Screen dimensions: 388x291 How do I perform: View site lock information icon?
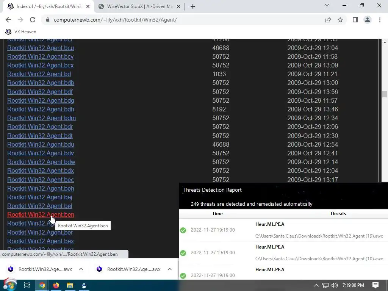(48, 20)
